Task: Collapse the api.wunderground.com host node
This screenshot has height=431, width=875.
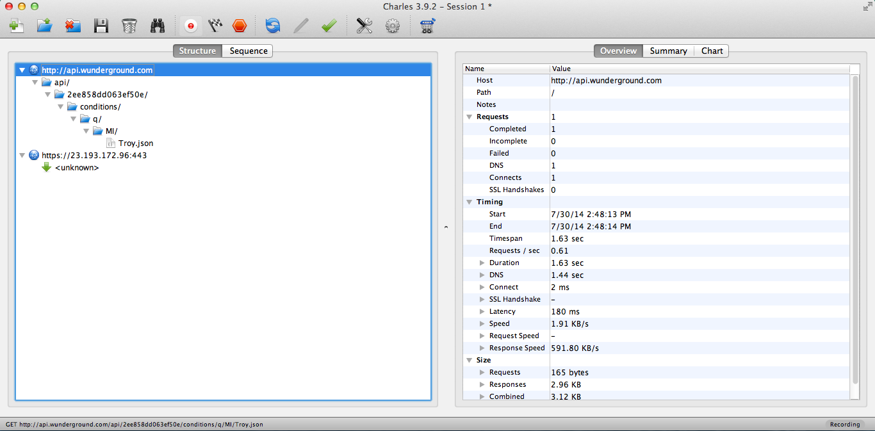Action: click(22, 70)
